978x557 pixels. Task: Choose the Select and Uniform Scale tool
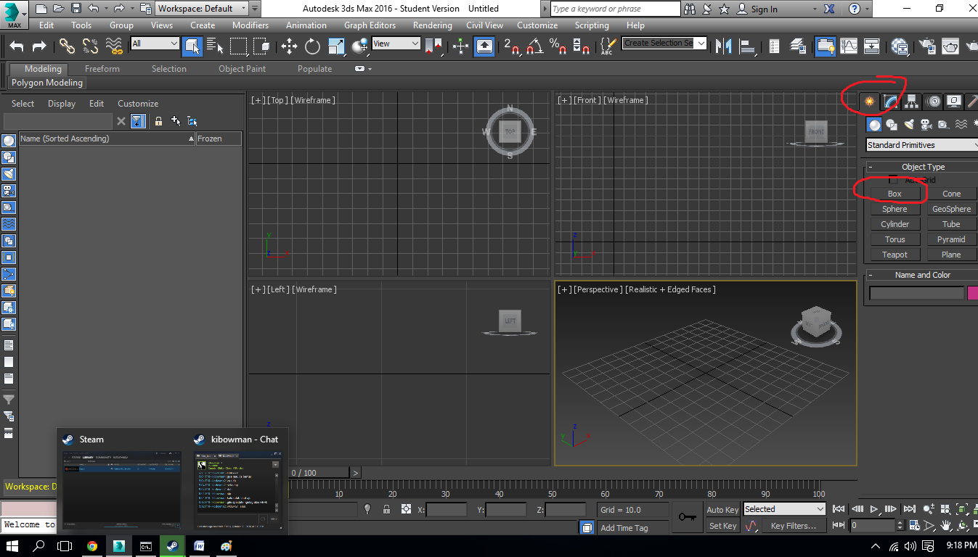point(335,46)
